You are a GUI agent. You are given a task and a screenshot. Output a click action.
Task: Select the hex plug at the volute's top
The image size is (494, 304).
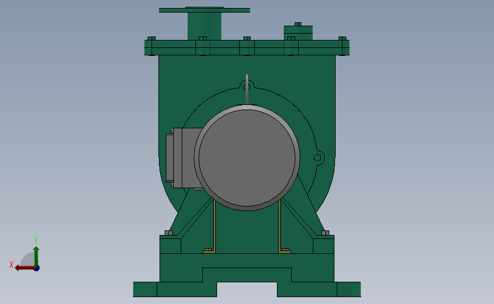tap(247, 87)
